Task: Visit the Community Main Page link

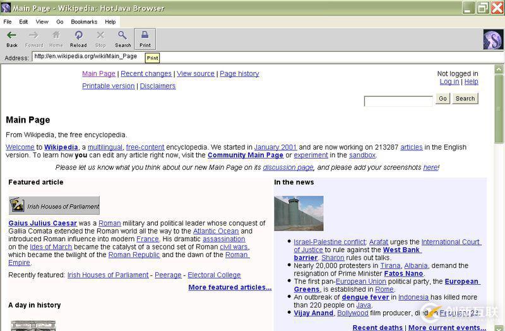Action: (x=246, y=155)
